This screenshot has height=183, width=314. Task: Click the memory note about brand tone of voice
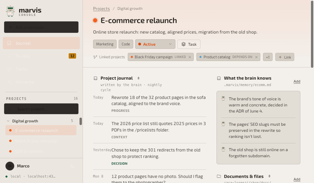(x=258, y=105)
